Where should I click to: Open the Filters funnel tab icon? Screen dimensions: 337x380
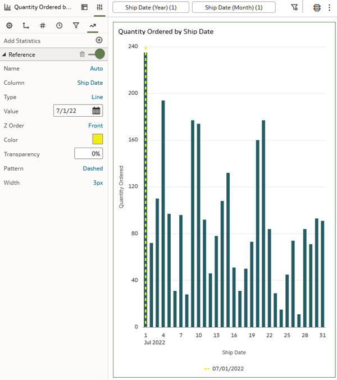click(x=76, y=25)
